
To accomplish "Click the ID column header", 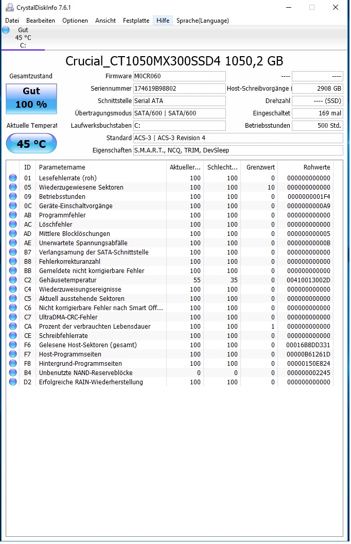I will click(x=28, y=167).
